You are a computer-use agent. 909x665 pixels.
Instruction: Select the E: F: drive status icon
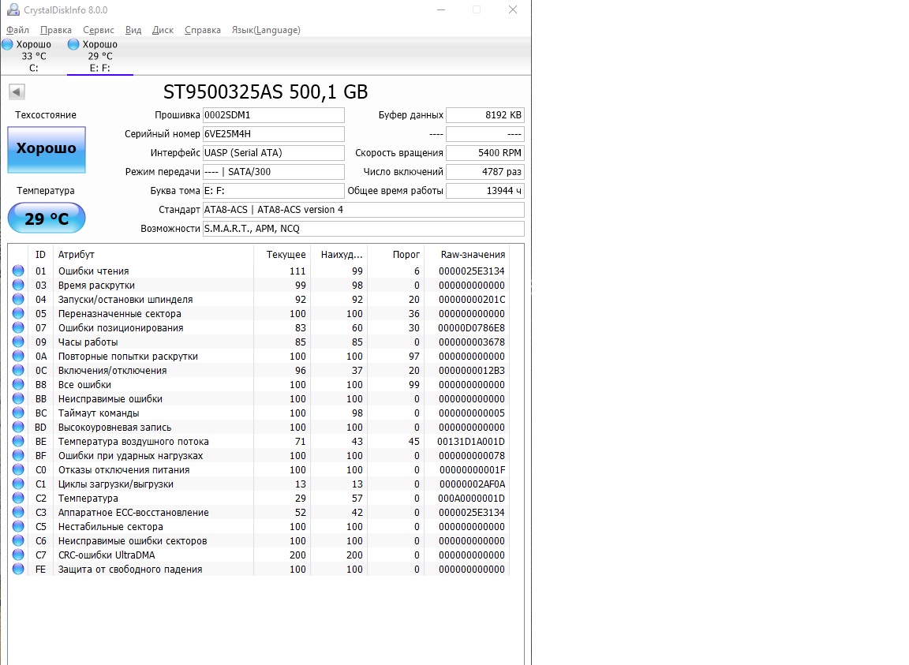point(73,45)
